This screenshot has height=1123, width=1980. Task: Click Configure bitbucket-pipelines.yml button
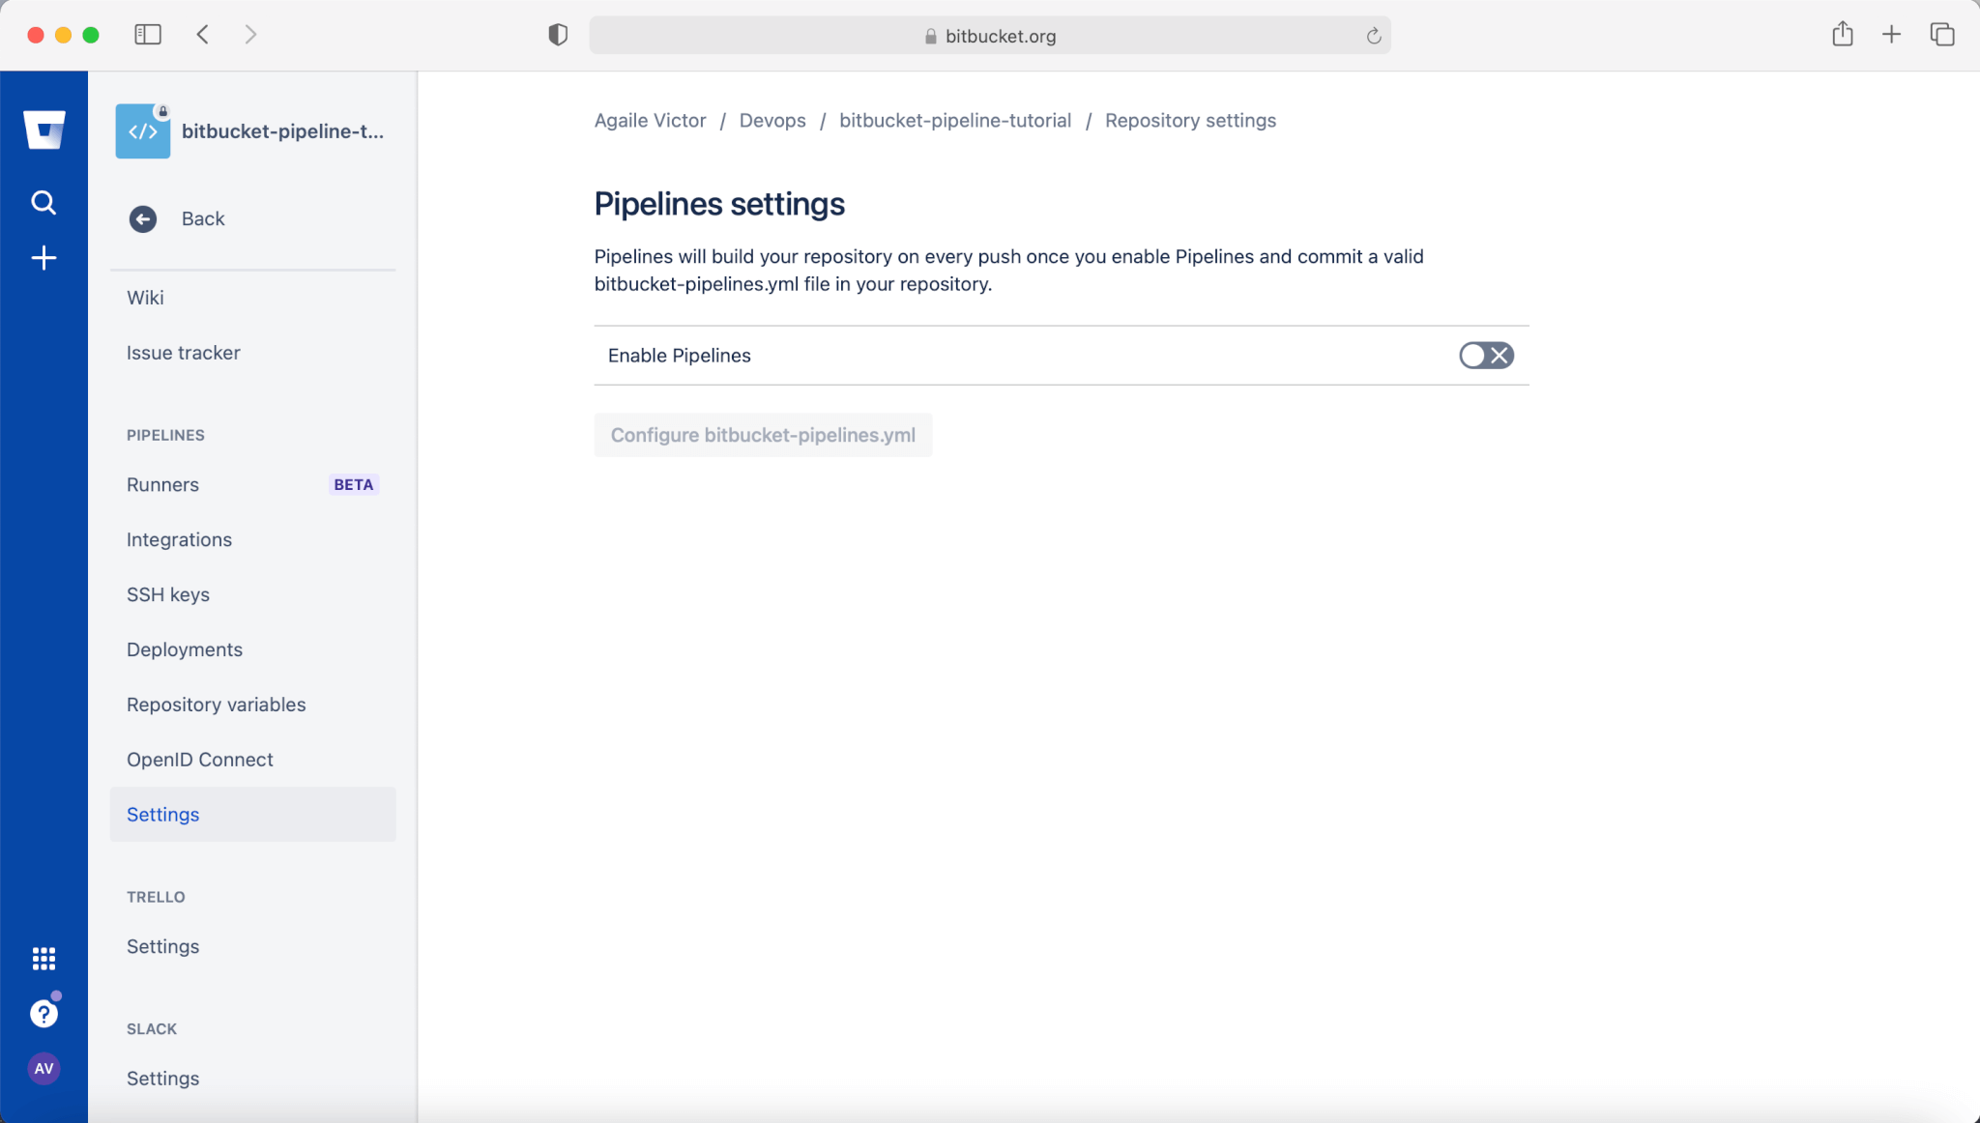click(x=763, y=435)
